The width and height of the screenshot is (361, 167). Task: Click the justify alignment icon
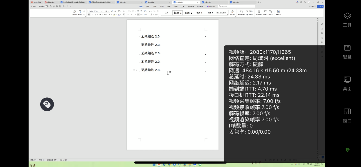tap(138, 15)
